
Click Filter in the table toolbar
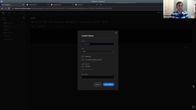tap(105, 22)
